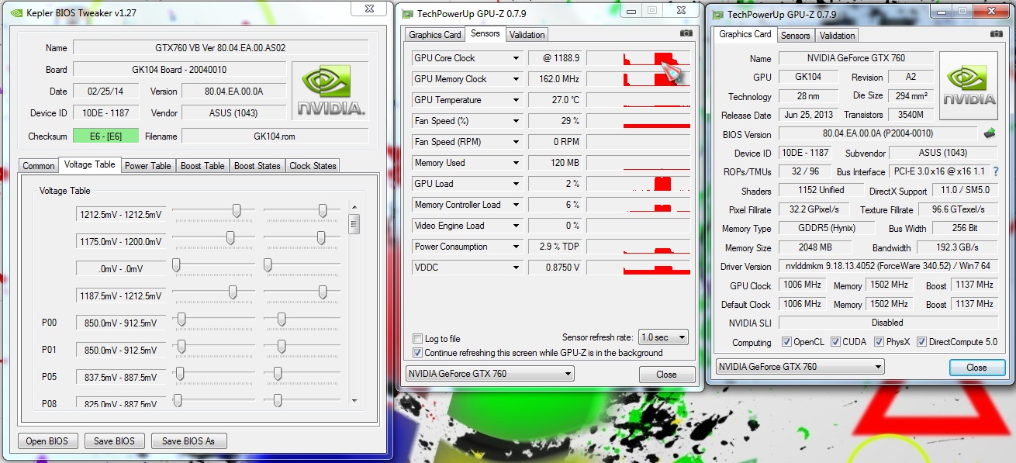Click GPU-Z Sensors window title bar icon
The width and height of the screenshot is (1016, 463).
click(407, 13)
